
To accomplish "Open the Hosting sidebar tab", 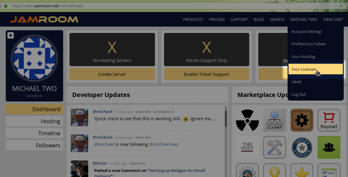I will [x=35, y=121].
